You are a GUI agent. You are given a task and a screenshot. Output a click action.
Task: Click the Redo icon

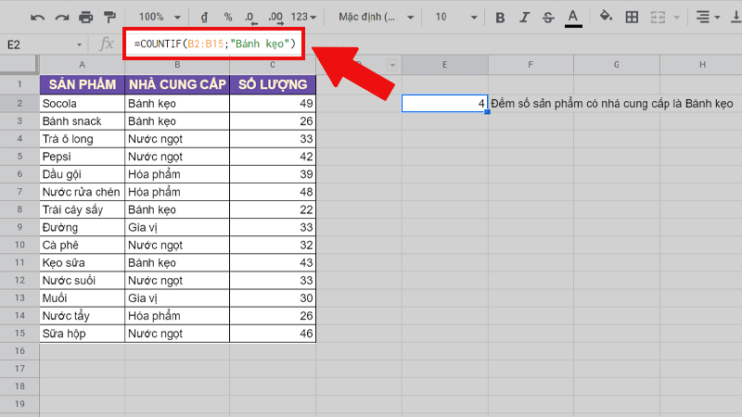(x=62, y=17)
